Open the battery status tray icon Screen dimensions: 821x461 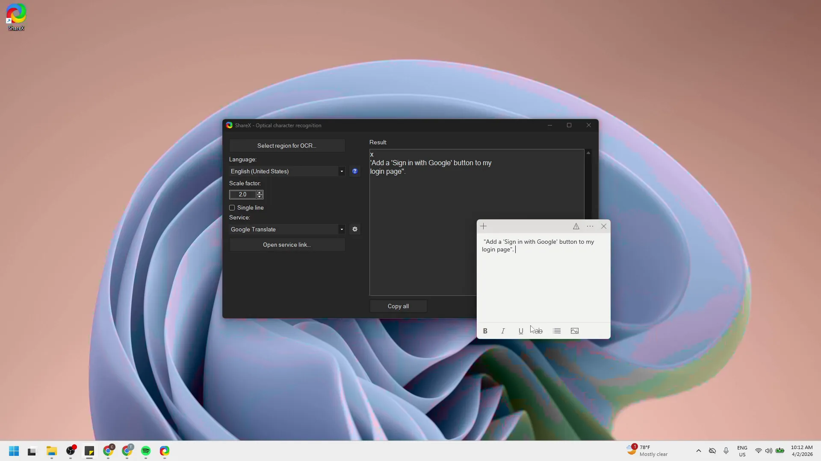click(780, 451)
